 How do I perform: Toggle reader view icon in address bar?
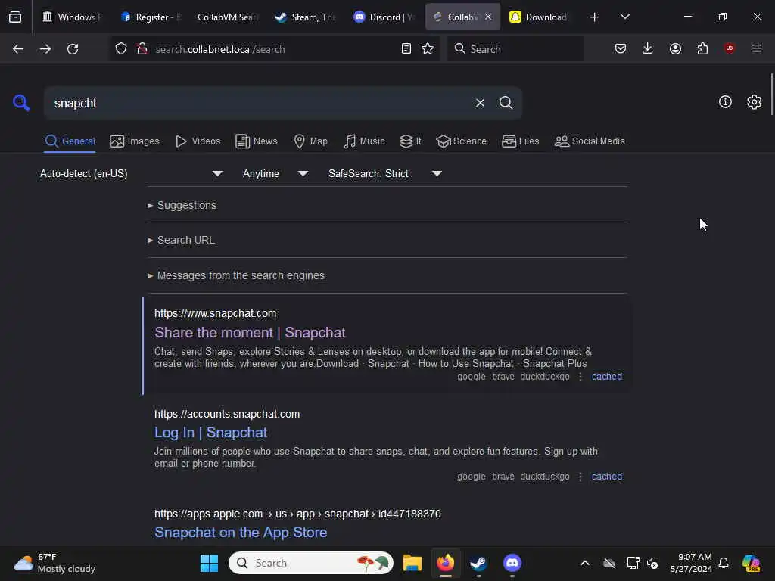pos(406,49)
